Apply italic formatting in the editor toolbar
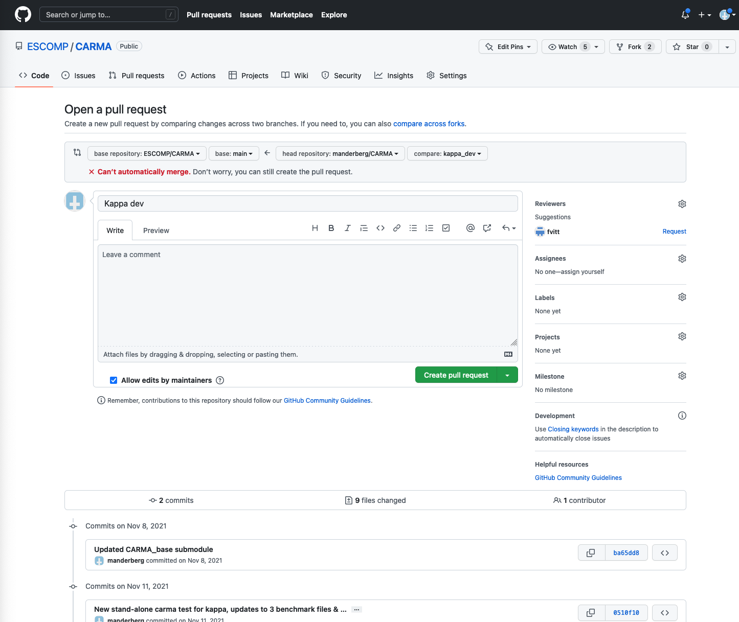The height and width of the screenshot is (622, 739). pyautogui.click(x=347, y=228)
